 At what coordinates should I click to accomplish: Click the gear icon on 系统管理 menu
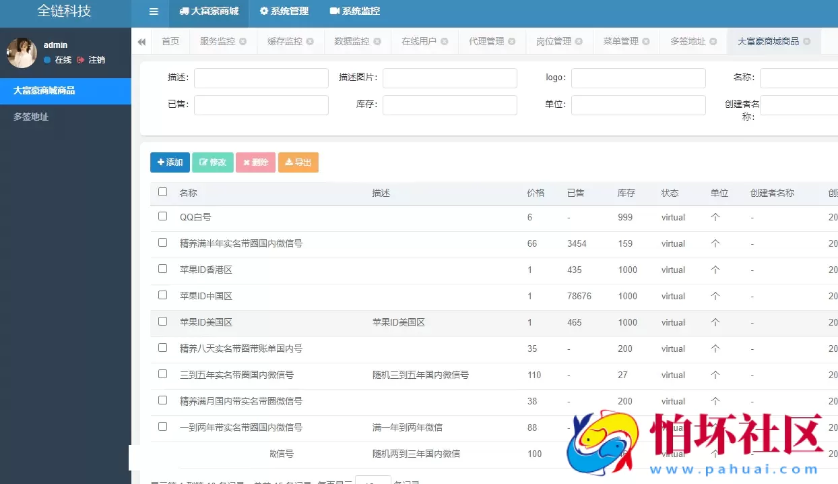(x=265, y=11)
